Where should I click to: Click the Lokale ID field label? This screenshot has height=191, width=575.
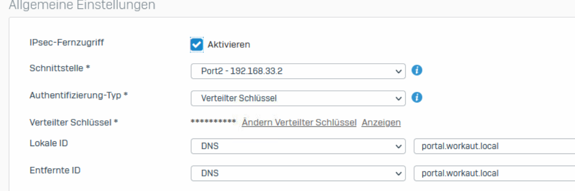[x=48, y=143]
